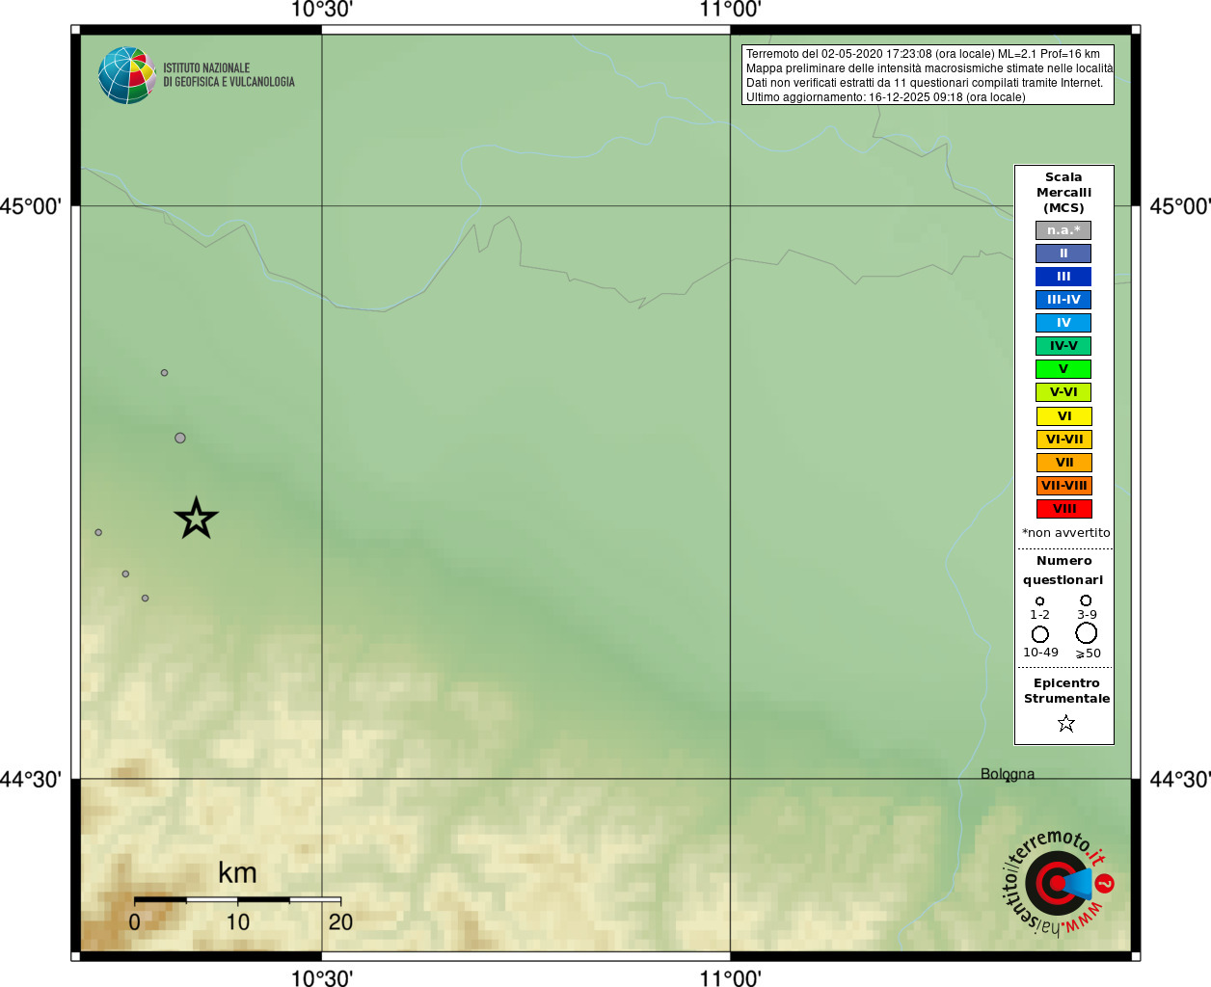This screenshot has width=1211, height=987.
Task: Click the top 10°30' longitude label
Action: click(322, 10)
